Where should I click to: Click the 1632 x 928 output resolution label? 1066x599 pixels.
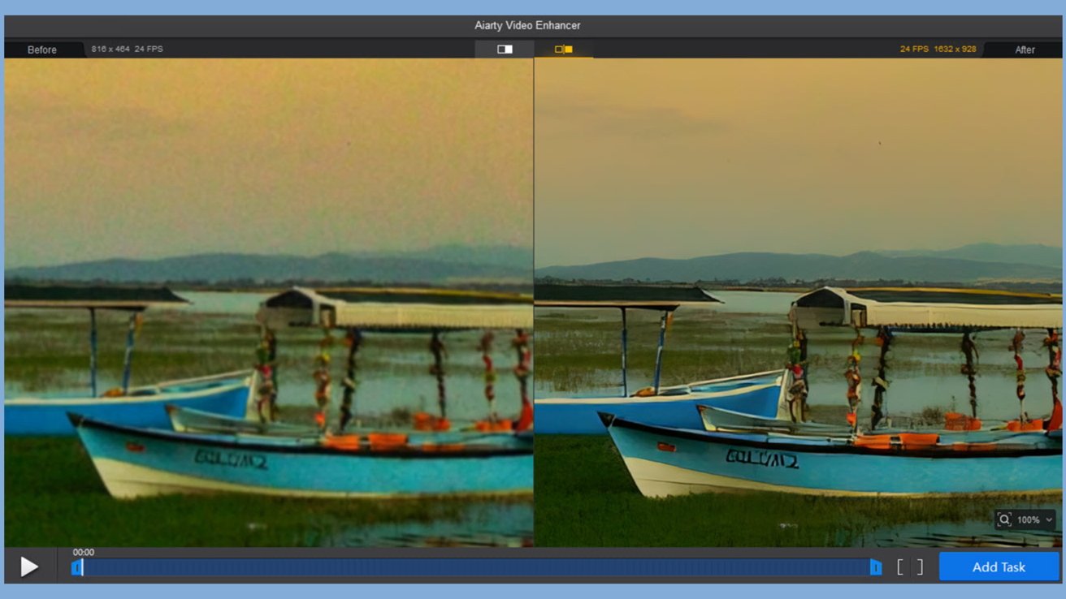[x=955, y=50]
